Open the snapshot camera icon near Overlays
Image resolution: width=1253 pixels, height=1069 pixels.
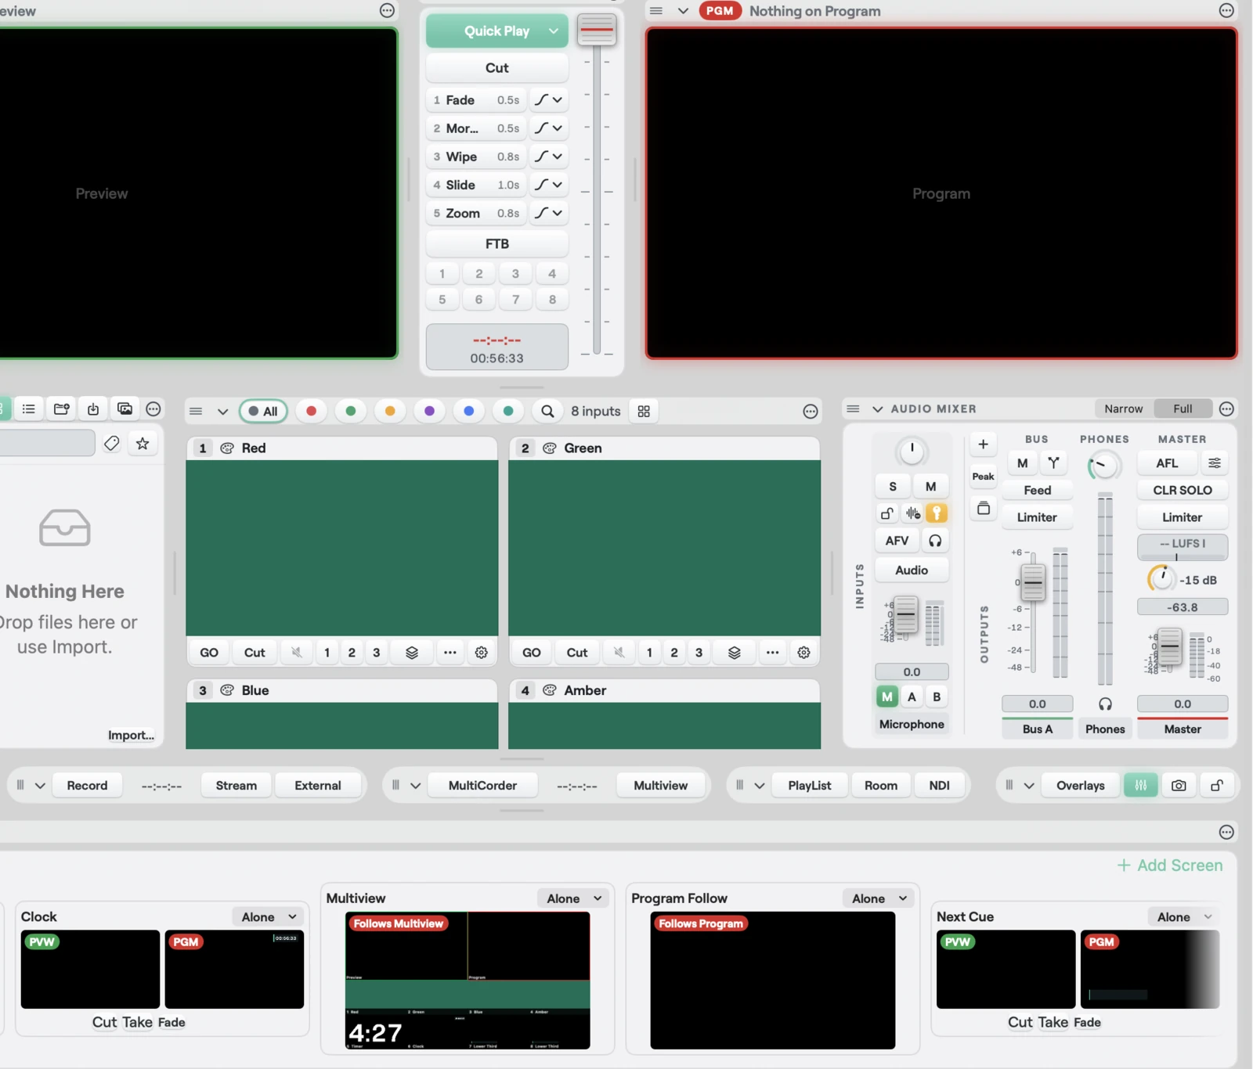pos(1179,785)
